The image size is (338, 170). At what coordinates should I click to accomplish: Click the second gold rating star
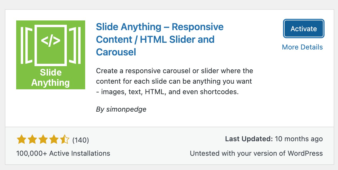point(32,140)
